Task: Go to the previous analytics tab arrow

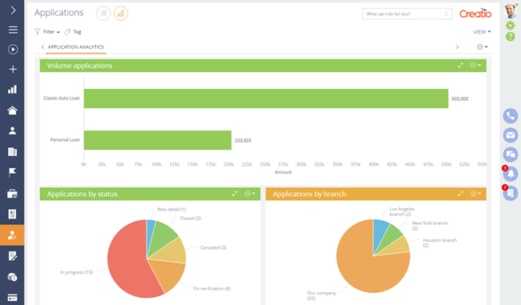Action: pos(42,47)
